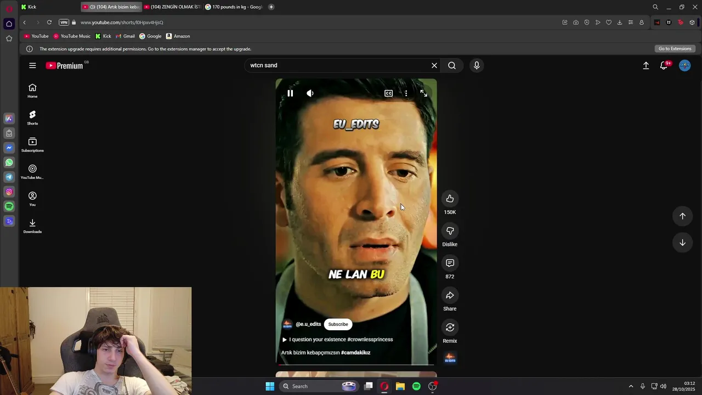Go back in browser history
This screenshot has width=702, height=395.
click(24, 22)
